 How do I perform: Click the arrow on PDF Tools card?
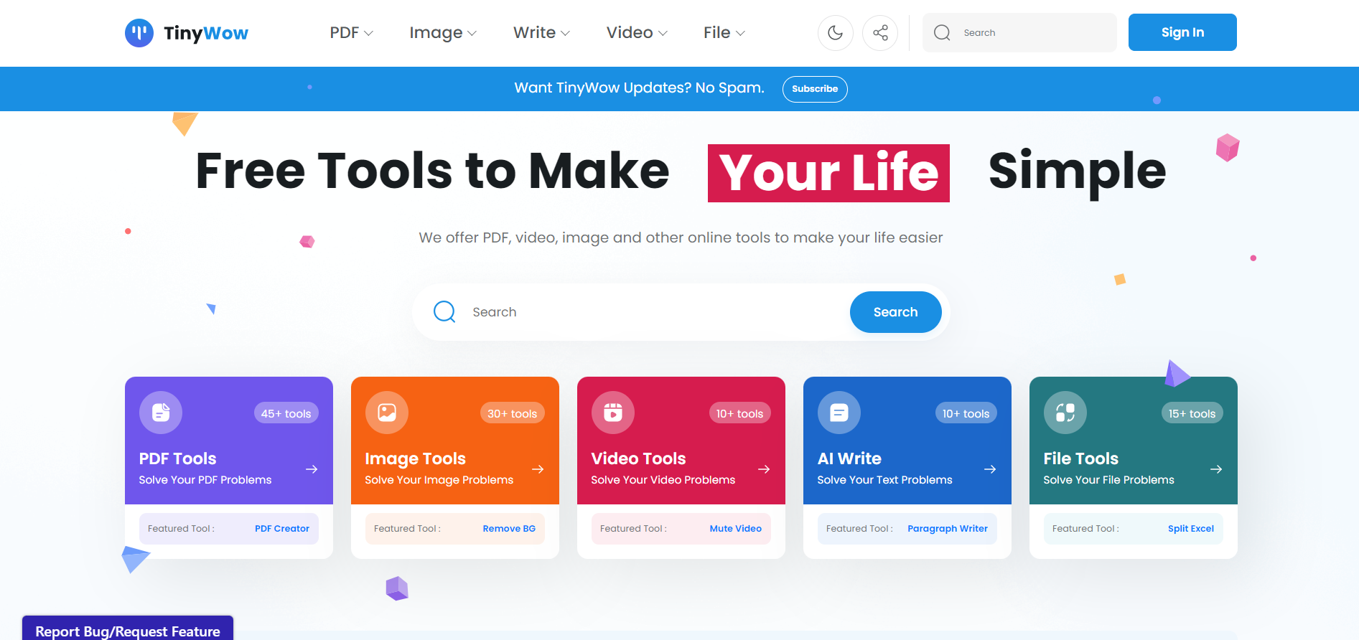pos(312,469)
